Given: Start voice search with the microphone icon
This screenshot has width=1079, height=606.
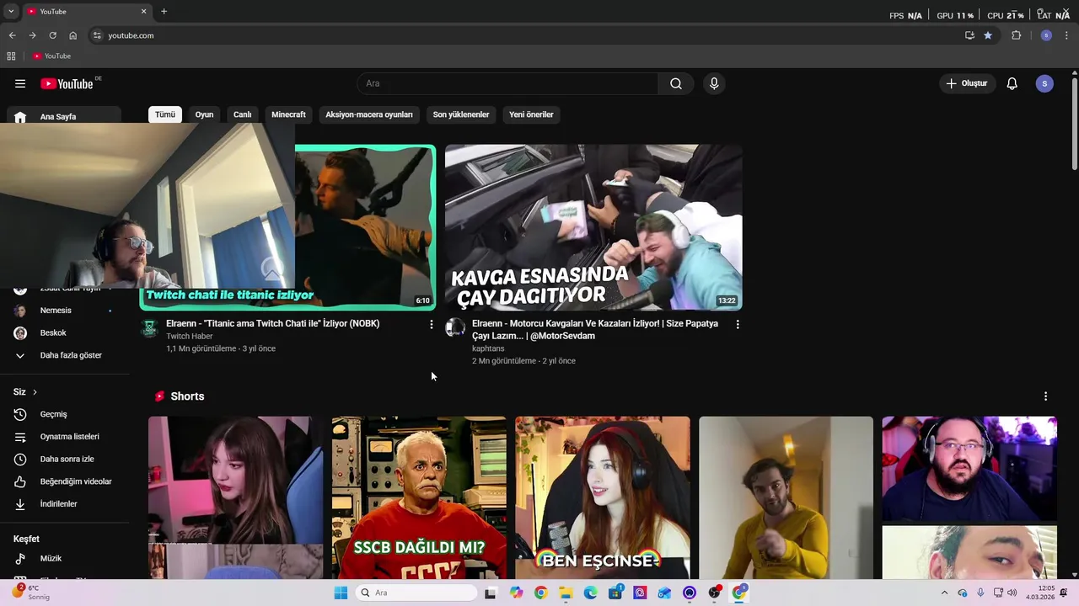Looking at the screenshot, I should click(714, 83).
